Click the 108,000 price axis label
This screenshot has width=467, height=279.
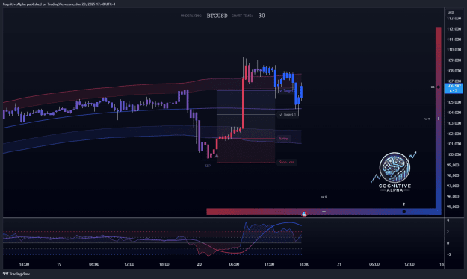pos(454,71)
